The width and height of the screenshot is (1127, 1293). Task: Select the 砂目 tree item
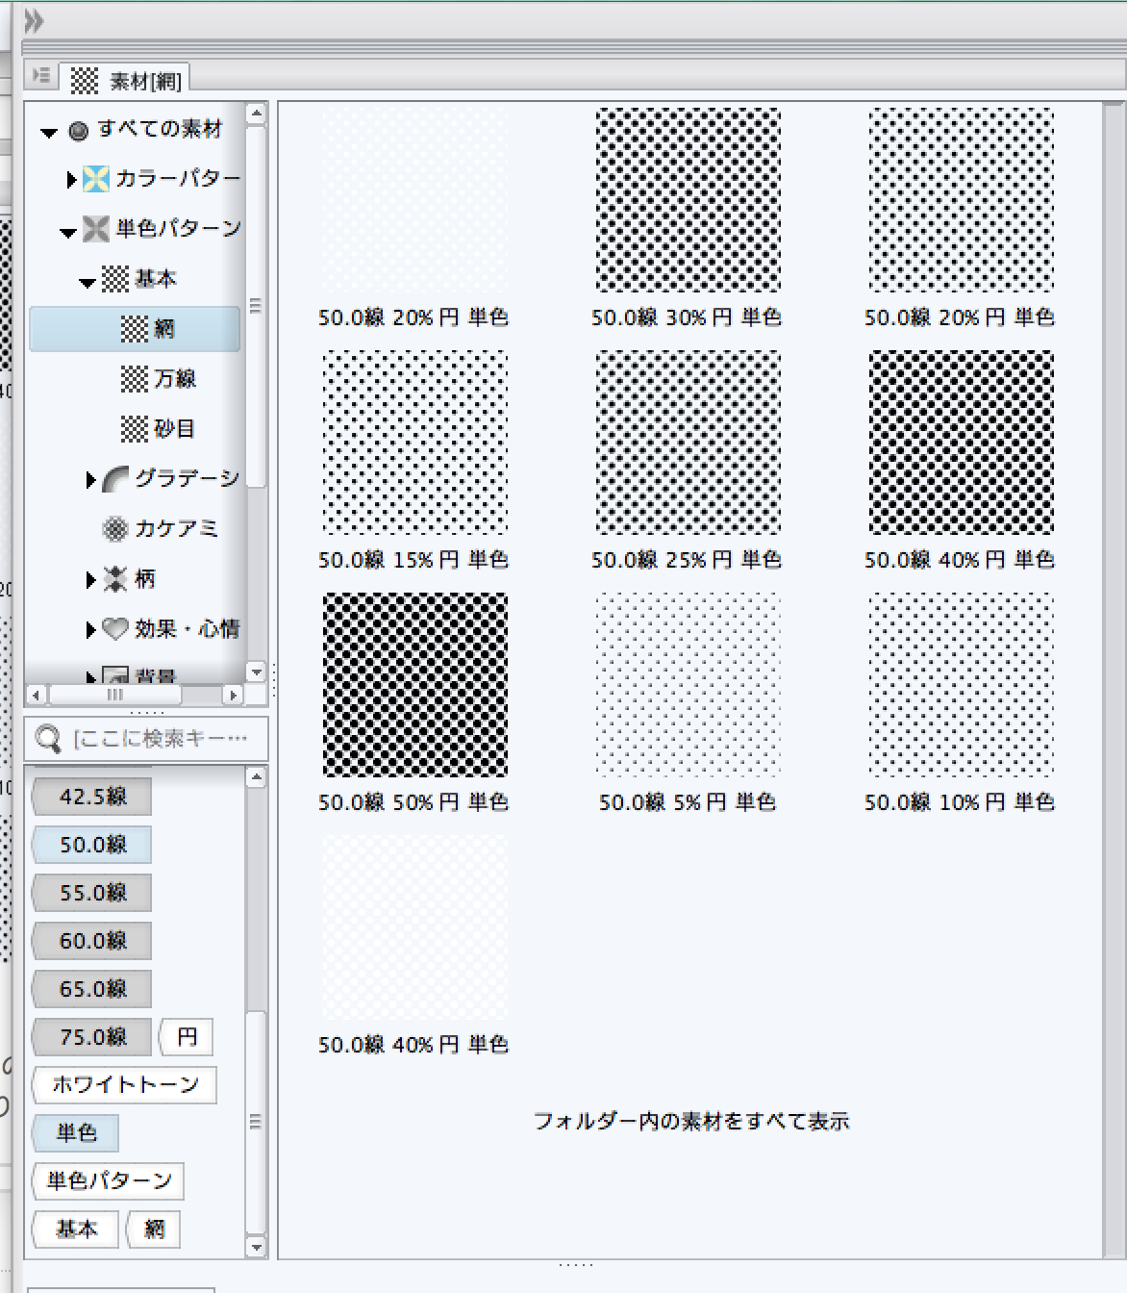pyautogui.click(x=160, y=429)
